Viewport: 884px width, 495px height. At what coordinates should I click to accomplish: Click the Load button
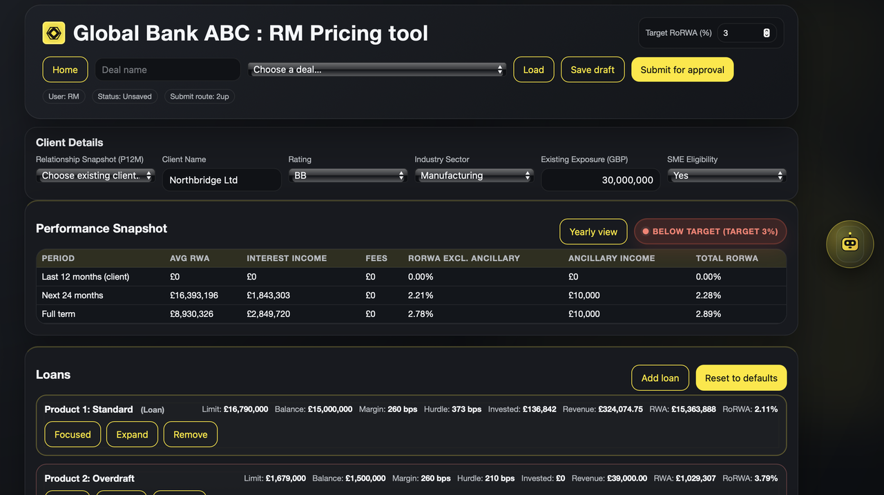point(533,70)
